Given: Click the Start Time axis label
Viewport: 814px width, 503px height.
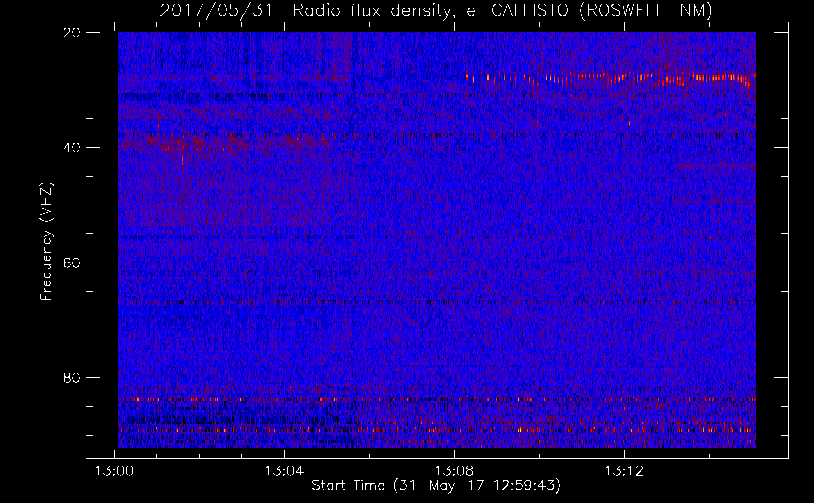Looking at the screenshot, I should 436,486.
